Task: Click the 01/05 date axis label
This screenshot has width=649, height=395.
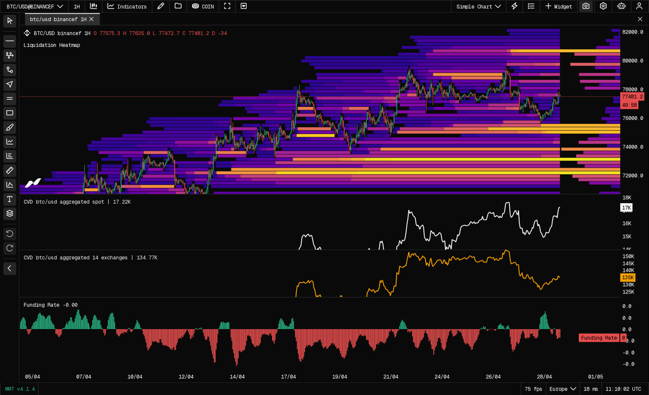Action: 595,377
